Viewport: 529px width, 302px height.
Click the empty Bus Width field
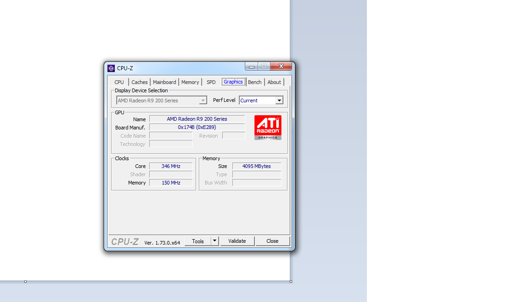click(257, 183)
